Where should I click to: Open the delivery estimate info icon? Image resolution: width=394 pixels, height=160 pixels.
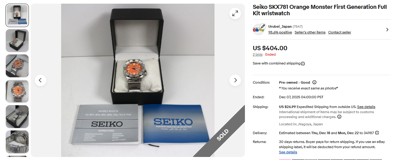(377, 133)
